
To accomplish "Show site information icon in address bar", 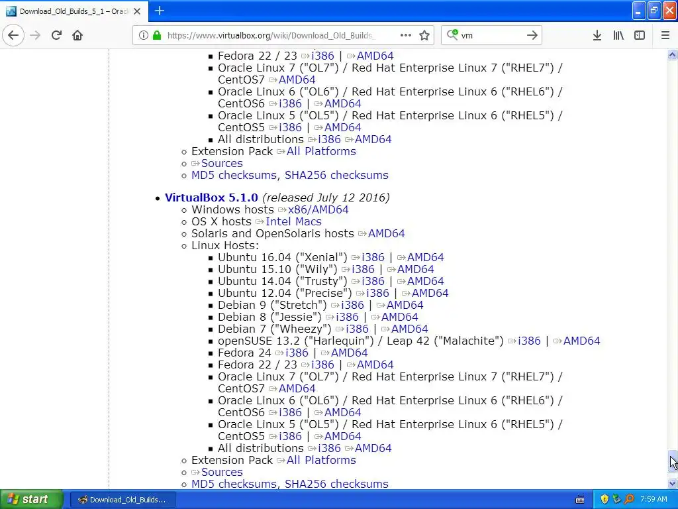I will pyautogui.click(x=143, y=35).
